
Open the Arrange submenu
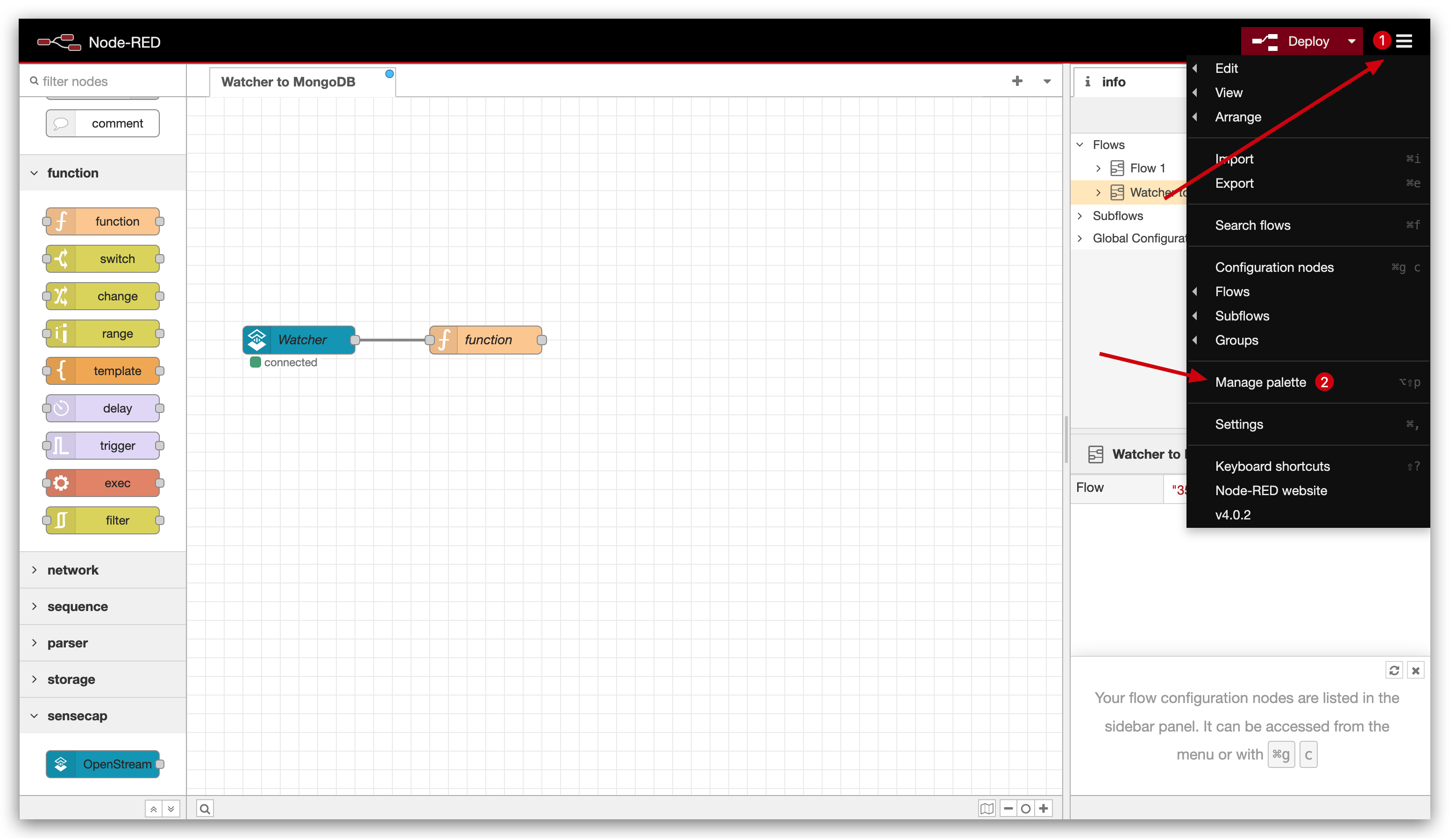[x=1308, y=117]
